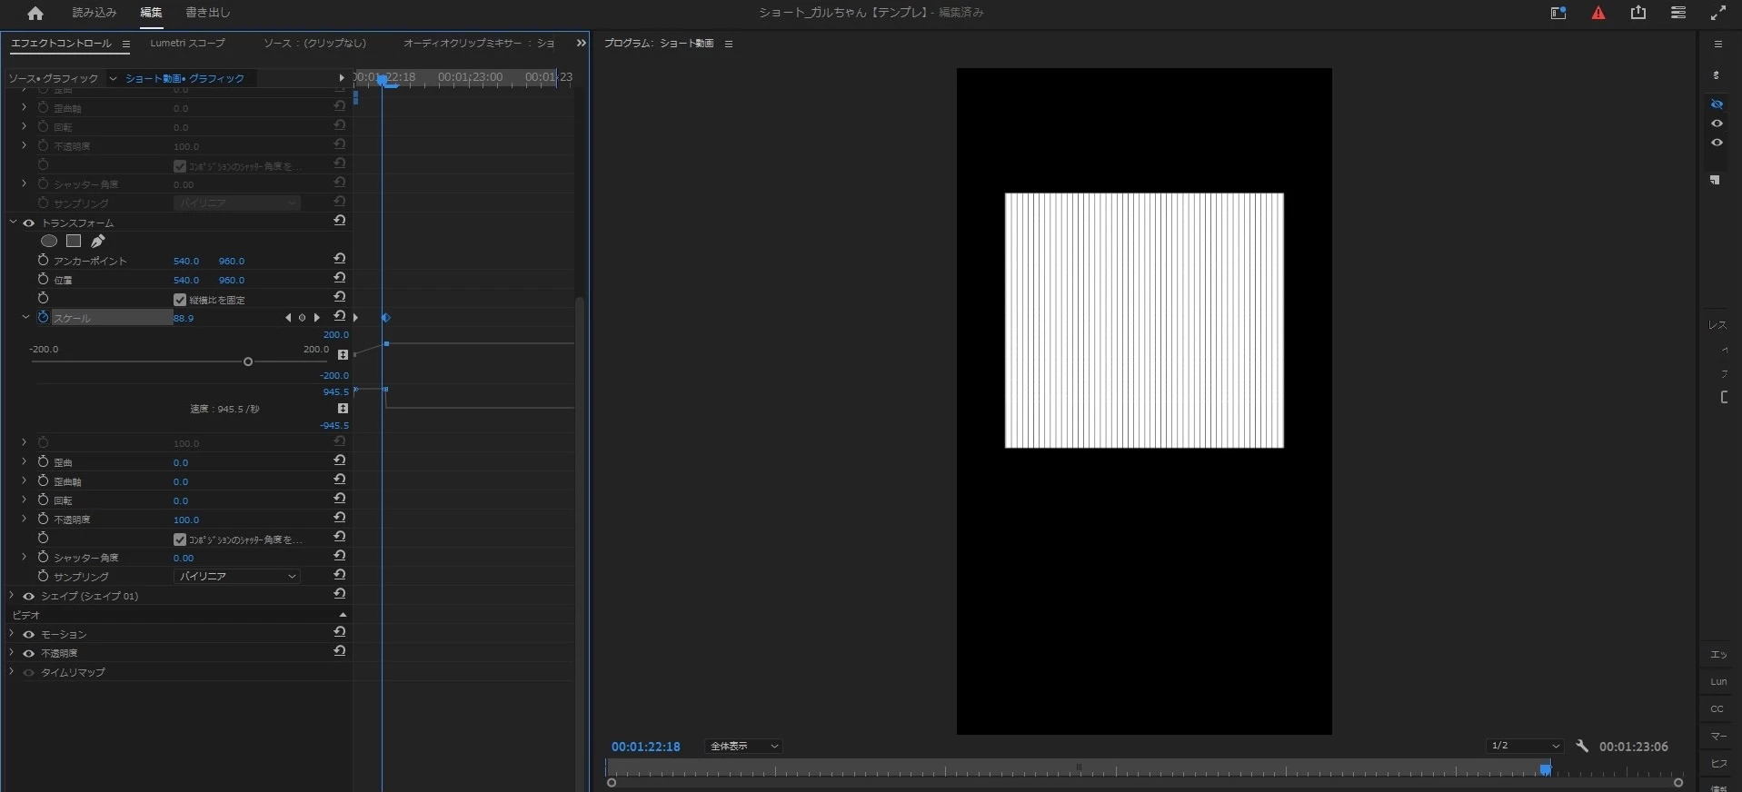
Task: Toggle the モーション effect eye
Action: pyautogui.click(x=28, y=635)
